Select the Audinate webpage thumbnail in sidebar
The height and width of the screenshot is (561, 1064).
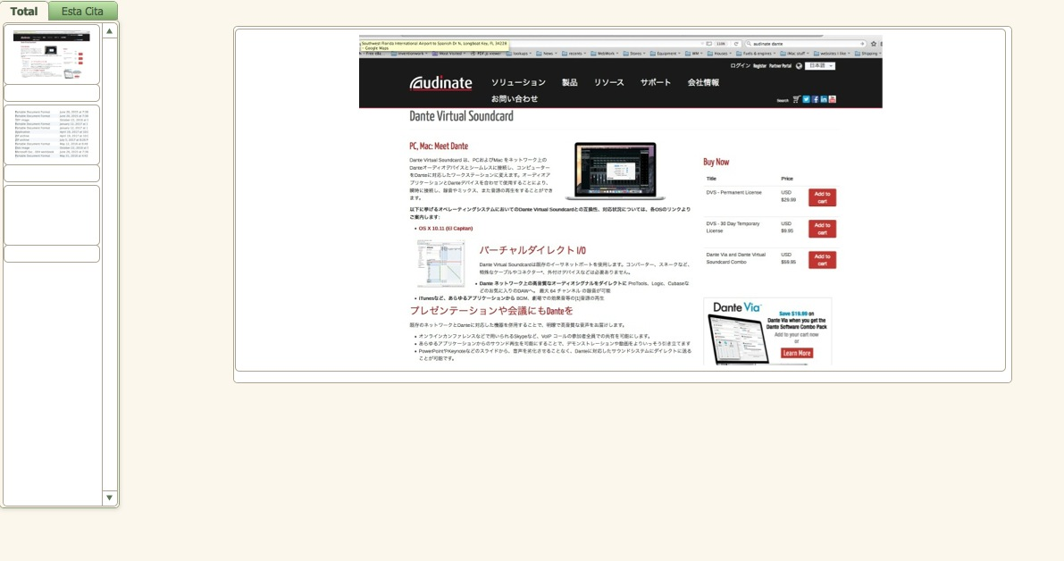[52, 54]
